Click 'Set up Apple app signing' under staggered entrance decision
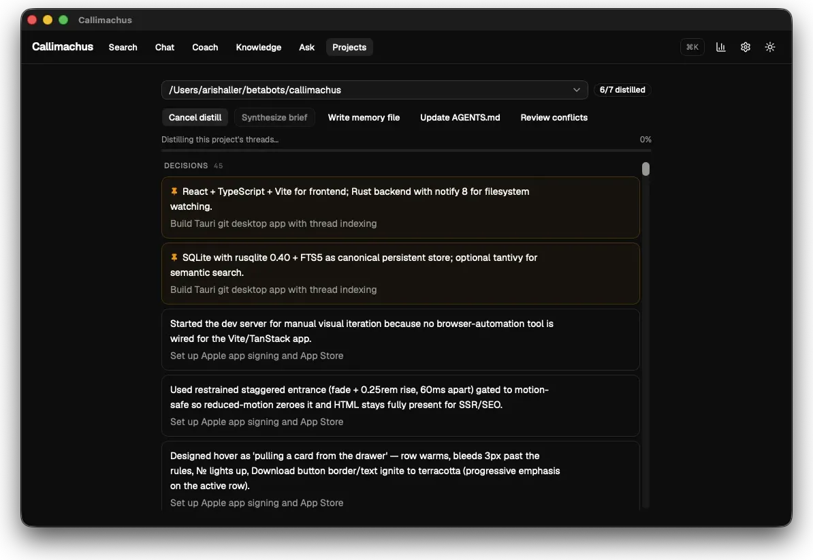Viewport: 813px width, 560px height. click(257, 422)
